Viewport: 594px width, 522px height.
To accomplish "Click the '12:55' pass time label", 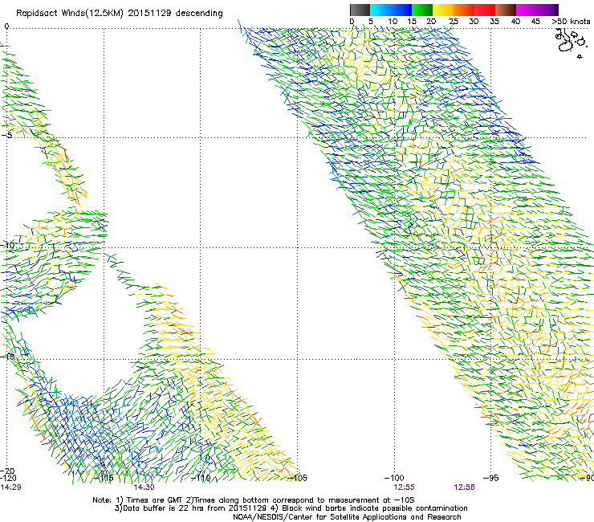I will tap(404, 487).
